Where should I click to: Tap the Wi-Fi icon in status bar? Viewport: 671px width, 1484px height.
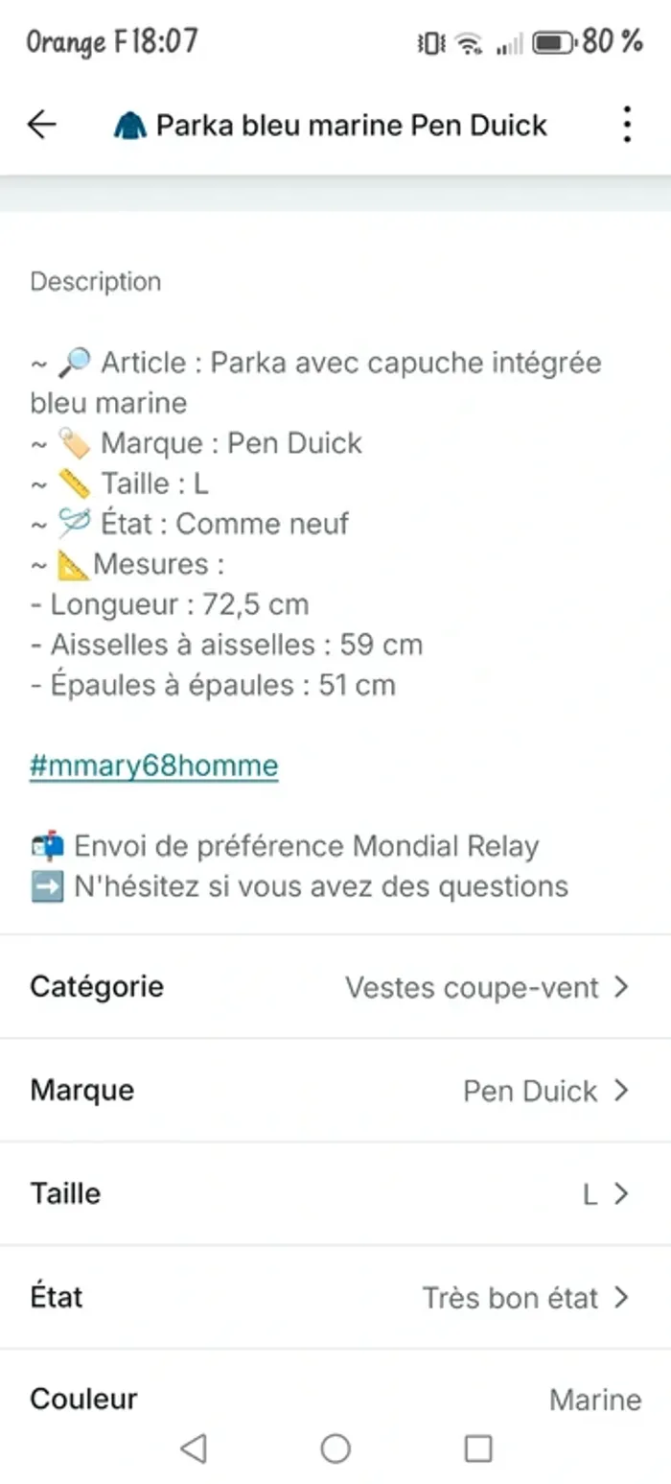[x=469, y=43]
